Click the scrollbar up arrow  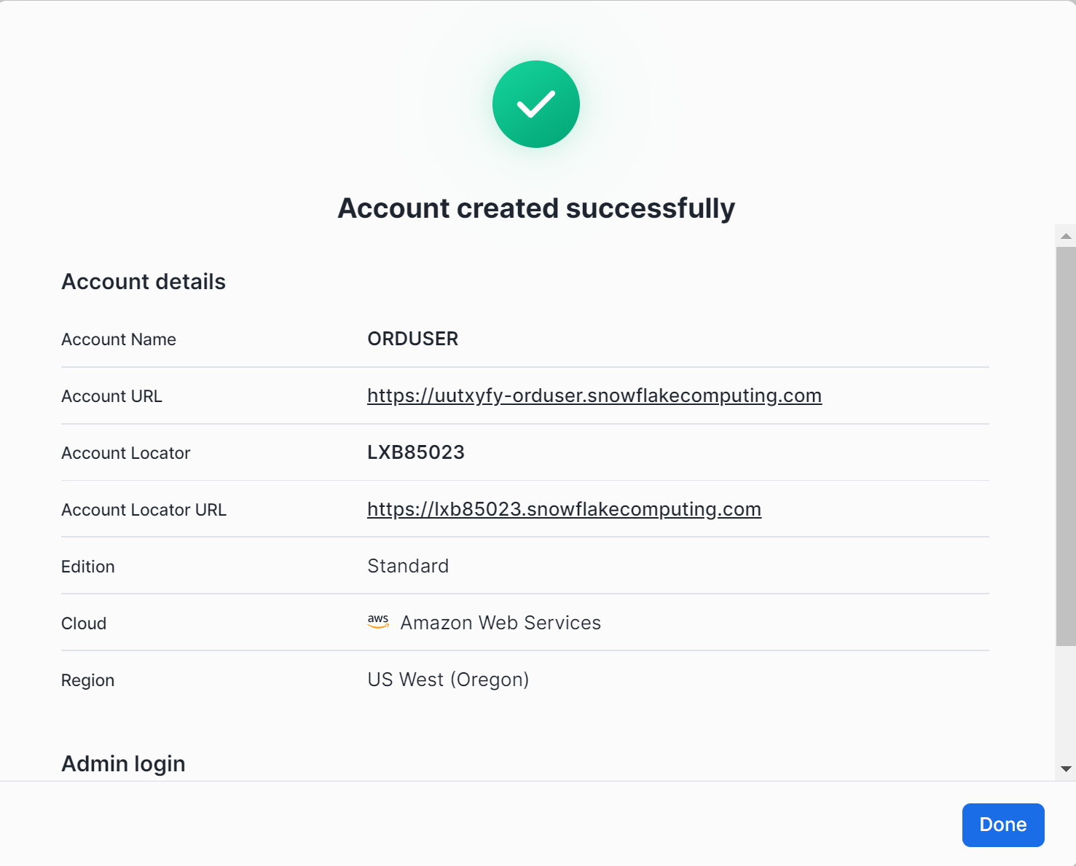click(x=1066, y=236)
